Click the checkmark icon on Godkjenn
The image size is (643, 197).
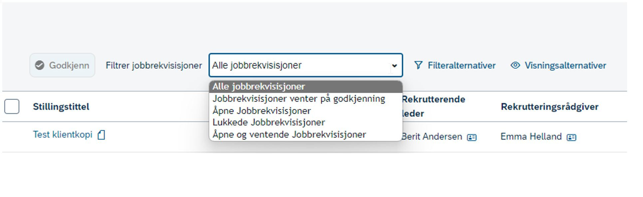click(x=40, y=65)
